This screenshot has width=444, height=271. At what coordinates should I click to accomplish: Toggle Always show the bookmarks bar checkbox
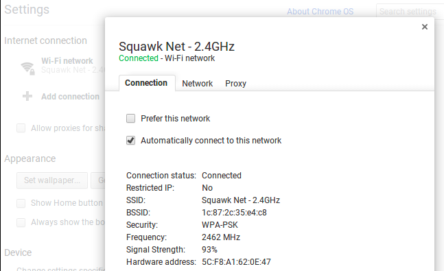tap(21, 222)
